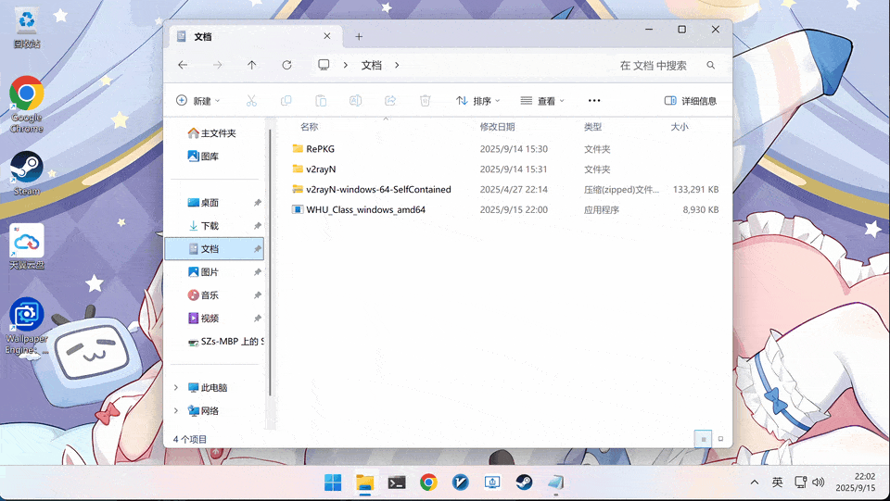Open Windows Start menu
Screen dimensions: 890x501
point(333,482)
